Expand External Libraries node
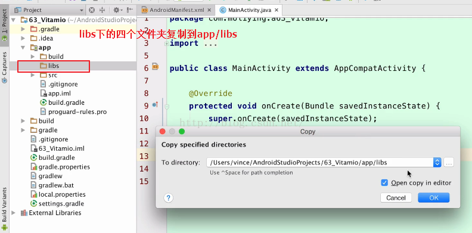Image resolution: width=472 pixels, height=233 pixels. pyautogui.click(x=13, y=213)
